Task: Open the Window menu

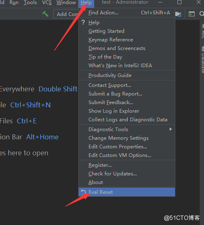Action: click(x=66, y=2)
